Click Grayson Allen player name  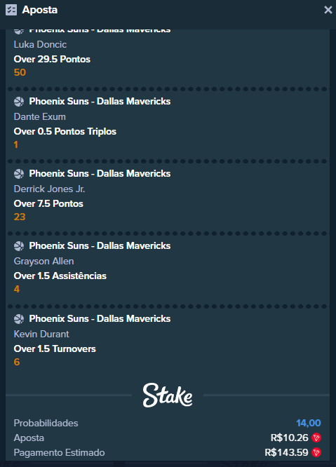[43, 262]
